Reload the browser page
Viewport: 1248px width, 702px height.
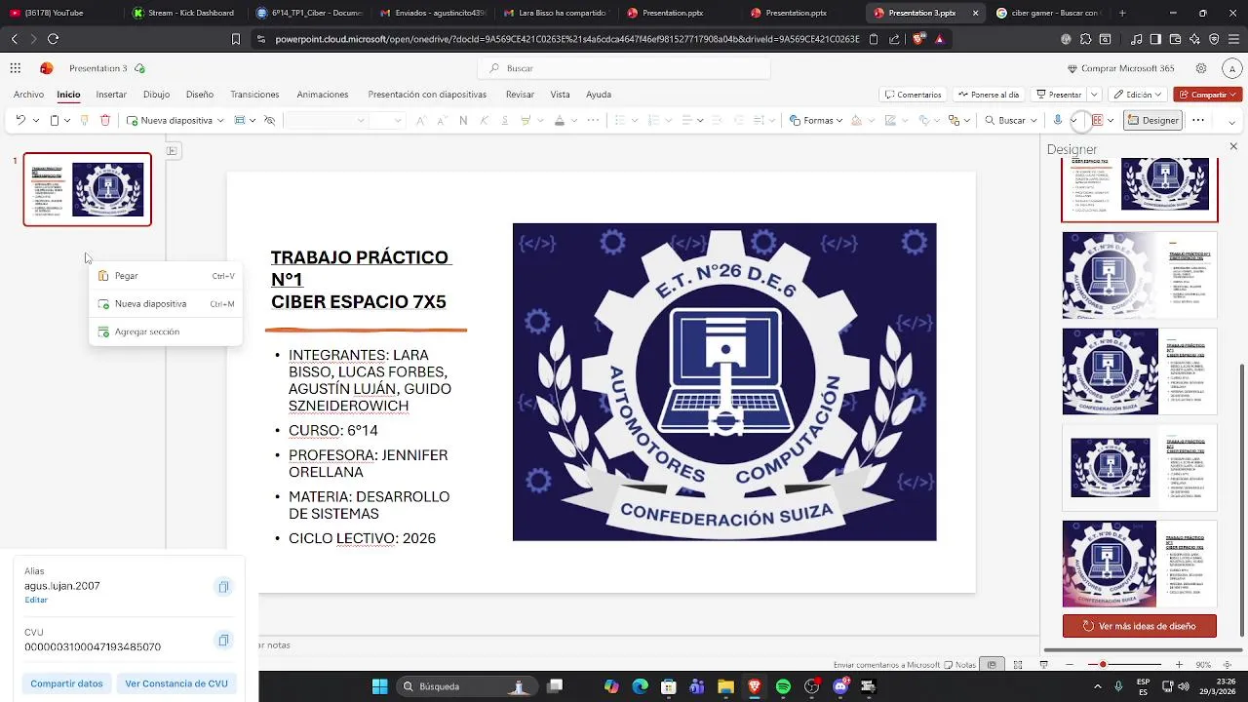[53, 39]
